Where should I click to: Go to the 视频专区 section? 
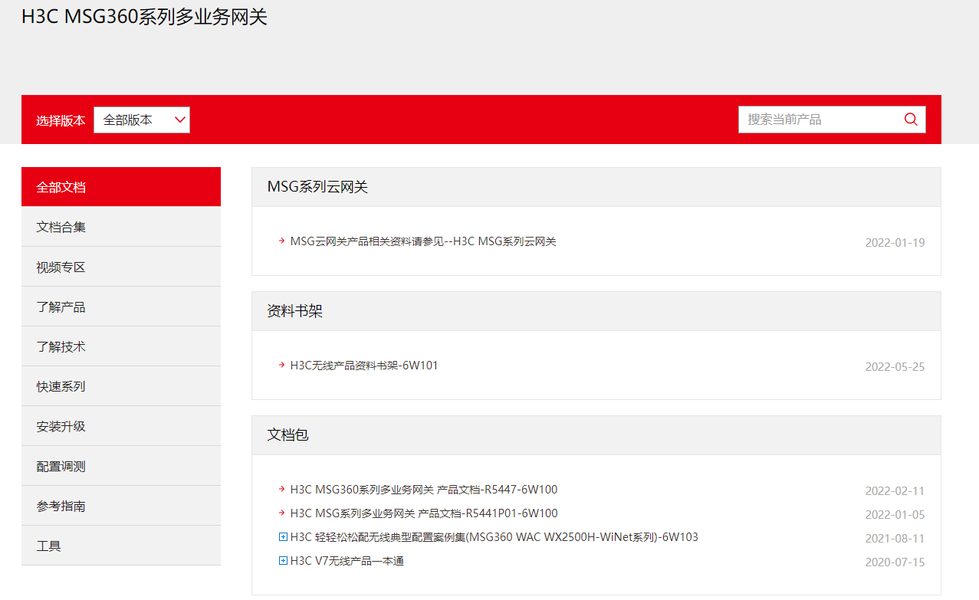(121, 267)
